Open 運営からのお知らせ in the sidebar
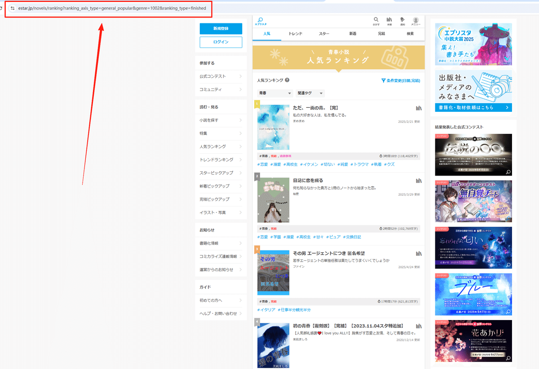Viewport: 539px width, 369px height. [221, 270]
